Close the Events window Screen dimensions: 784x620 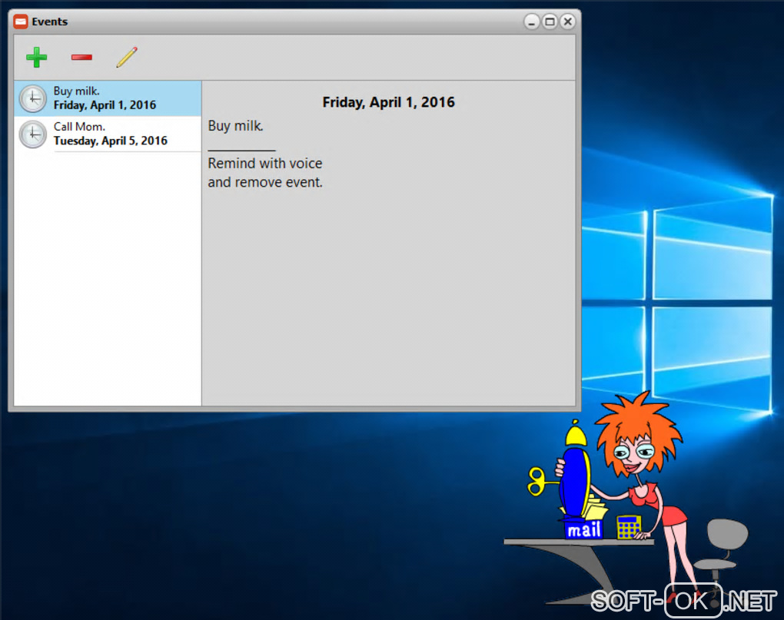pos(567,22)
